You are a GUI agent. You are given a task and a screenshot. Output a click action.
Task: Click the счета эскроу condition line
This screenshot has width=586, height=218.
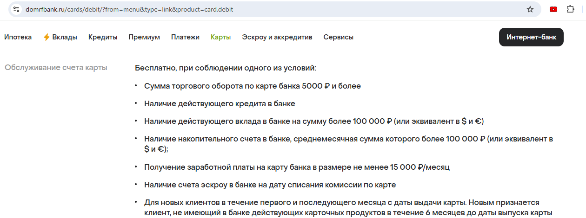click(270, 185)
